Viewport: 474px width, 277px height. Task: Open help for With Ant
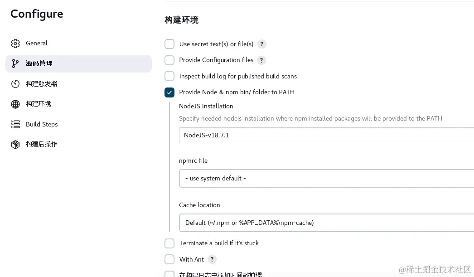(212, 259)
